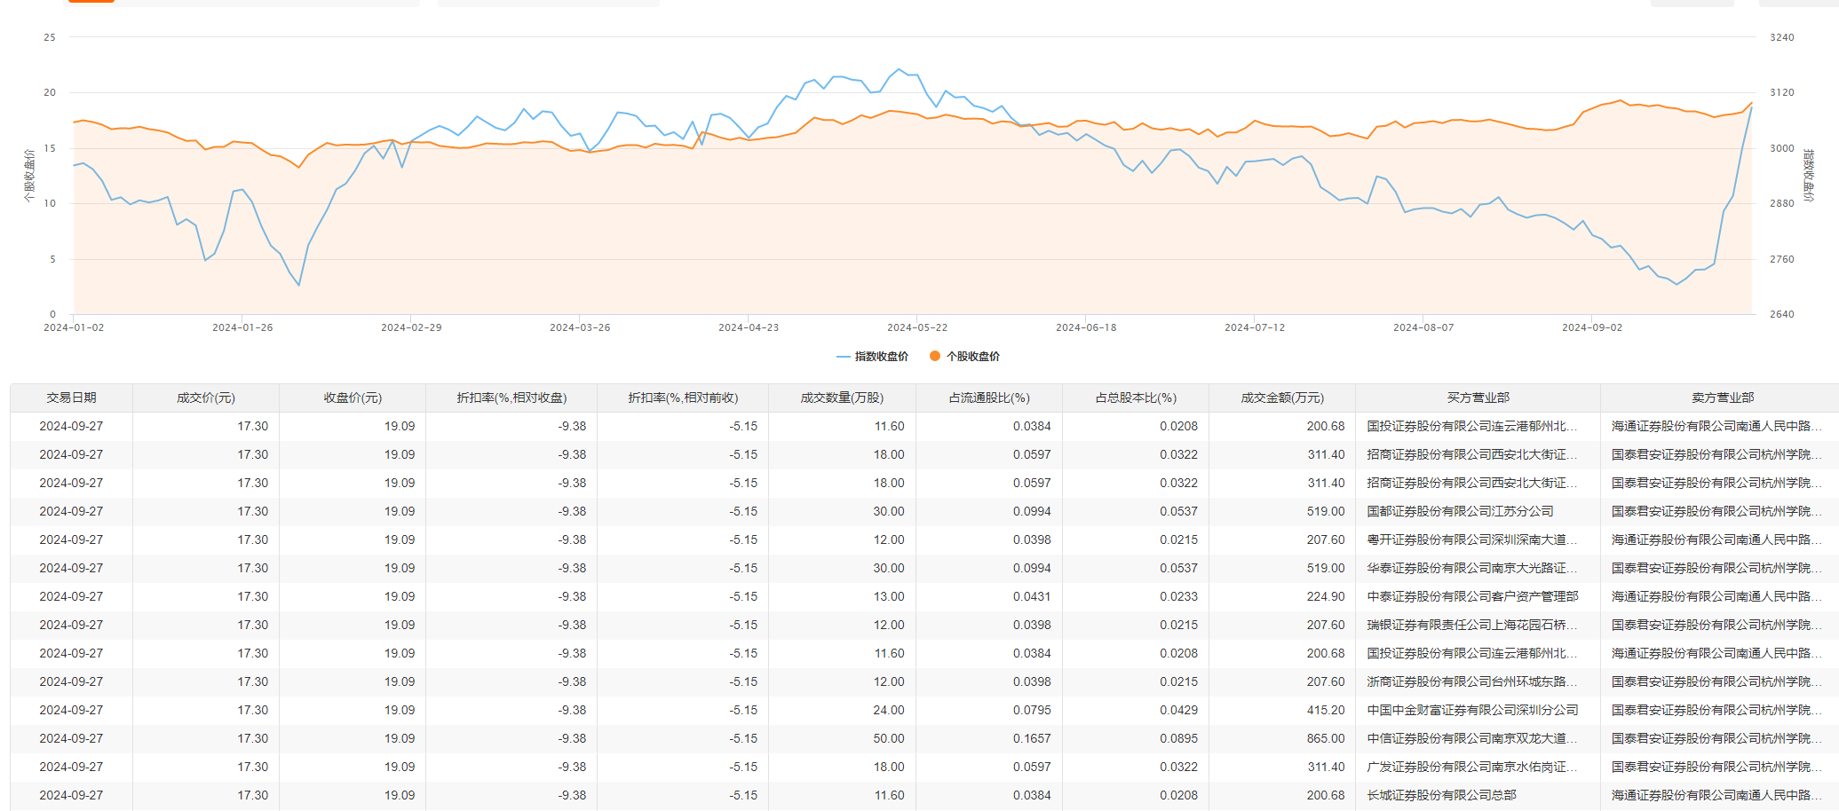Click the blue 指数收盘价 legend line marker
This screenshot has width=1839, height=811.
(x=843, y=357)
